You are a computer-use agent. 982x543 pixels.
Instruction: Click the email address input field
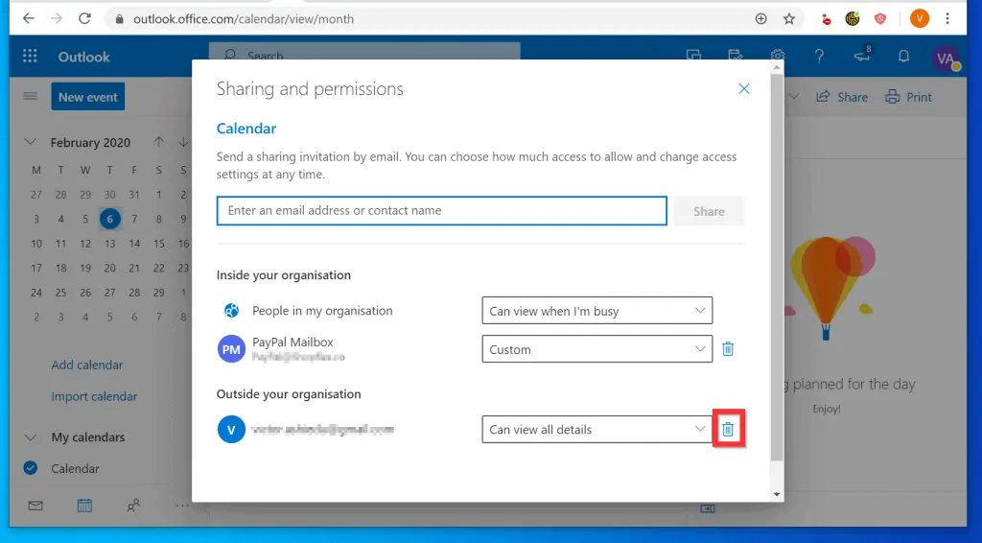pyautogui.click(x=441, y=211)
